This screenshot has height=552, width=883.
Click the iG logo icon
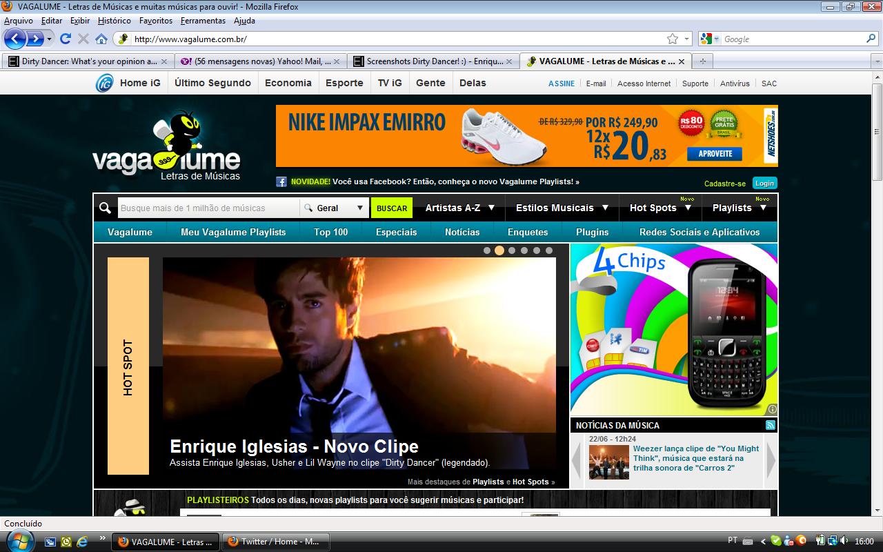(105, 83)
